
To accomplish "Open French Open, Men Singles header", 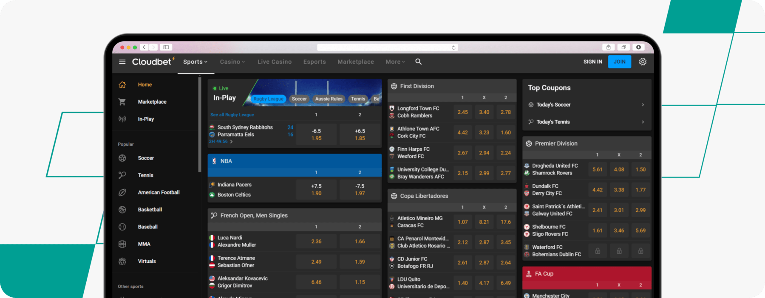I will coord(295,216).
